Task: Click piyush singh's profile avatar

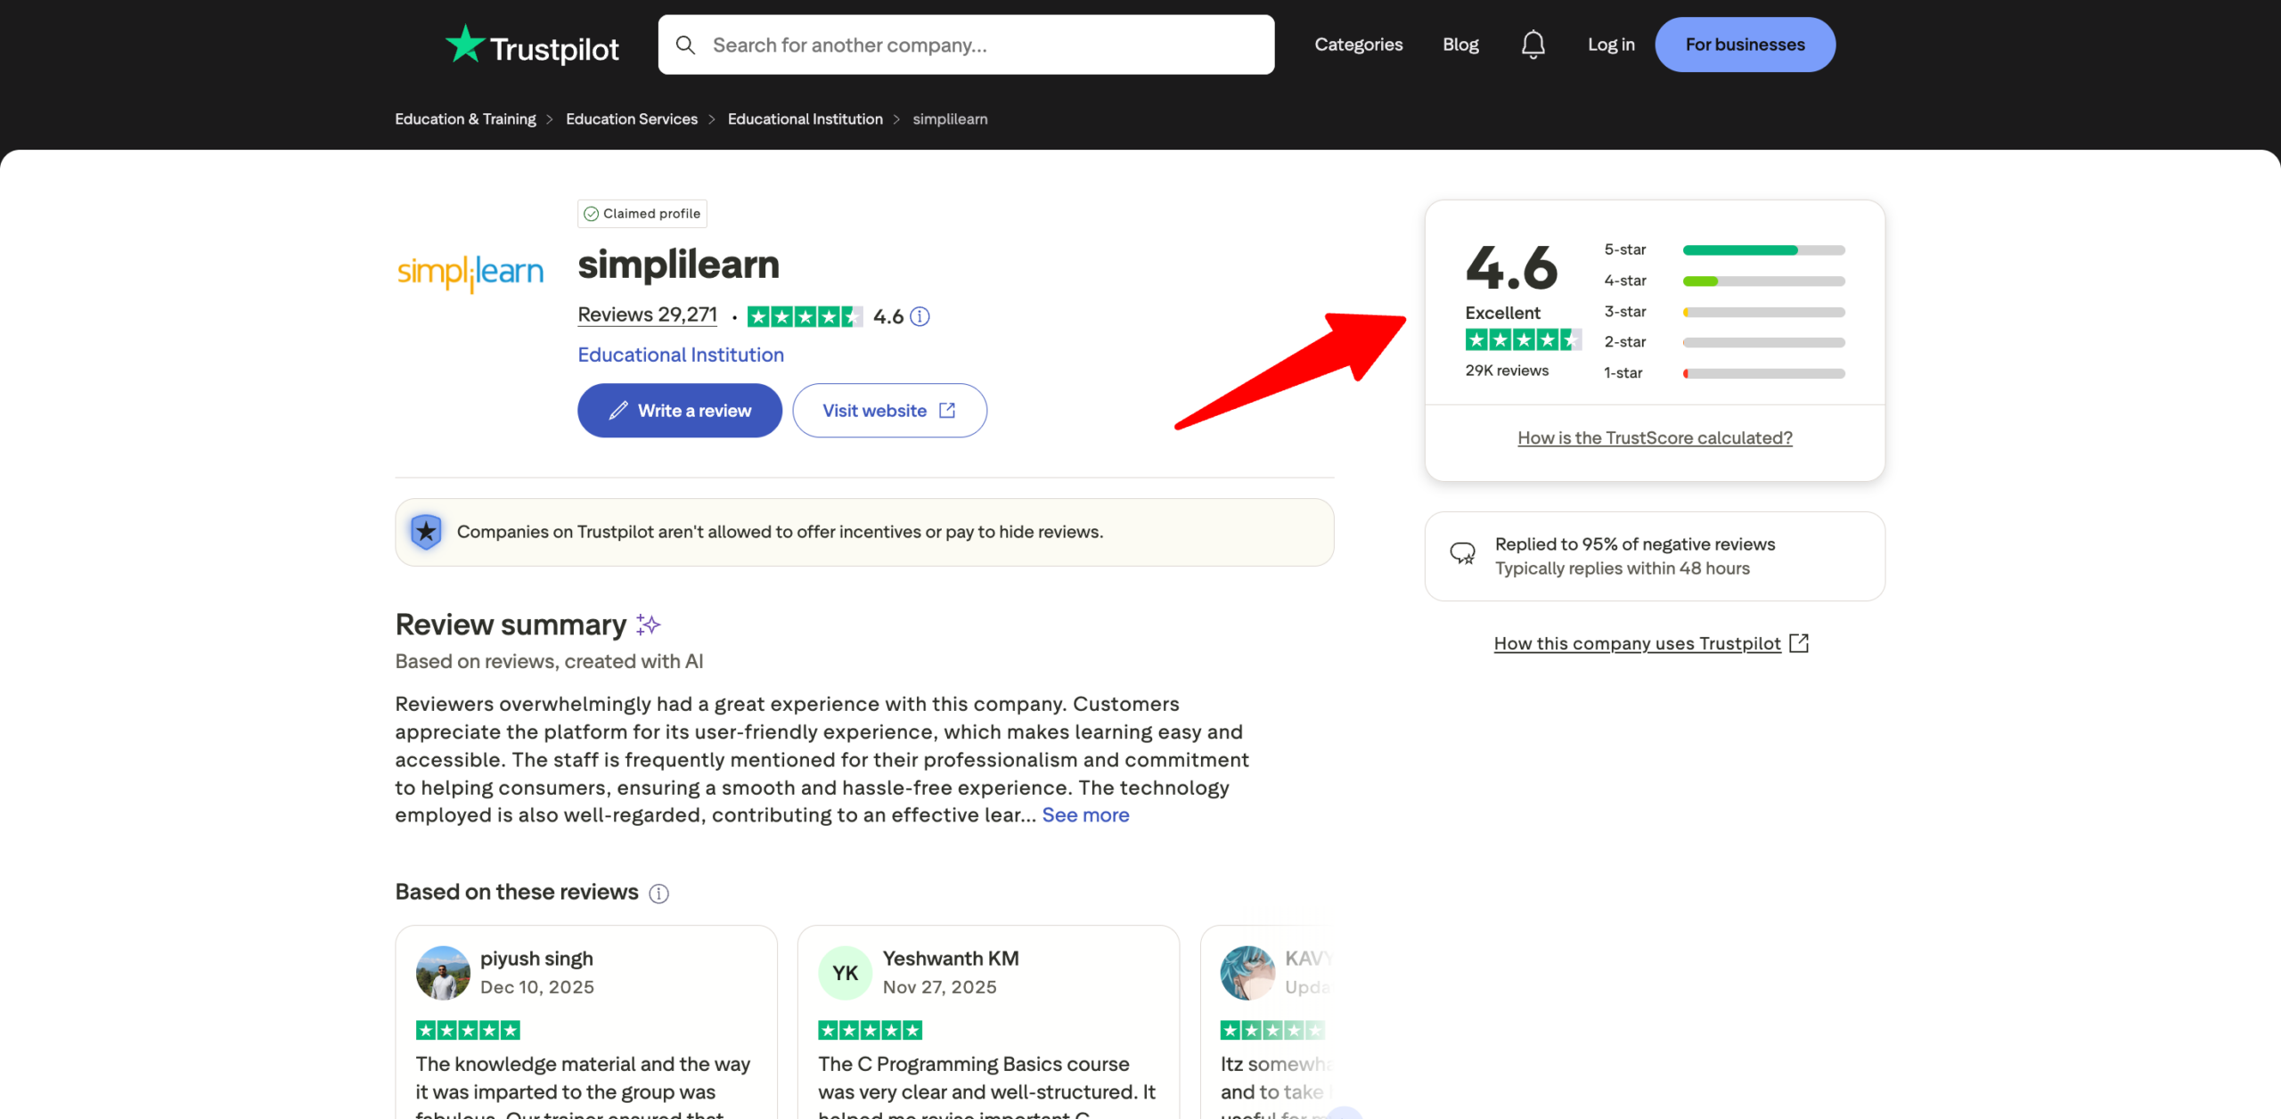Action: [x=443, y=973]
